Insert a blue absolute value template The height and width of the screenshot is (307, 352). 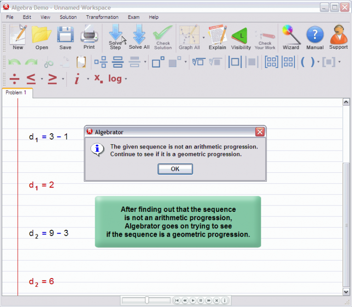[235, 62]
